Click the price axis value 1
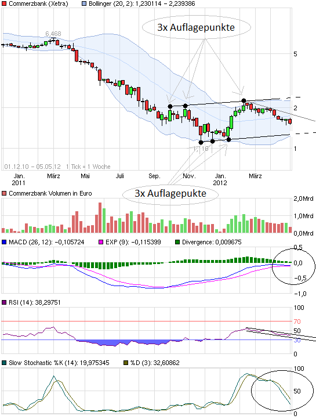The width and height of the screenshot is (316, 419). tap(295, 149)
